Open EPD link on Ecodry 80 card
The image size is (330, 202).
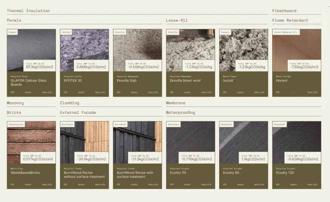(224, 184)
